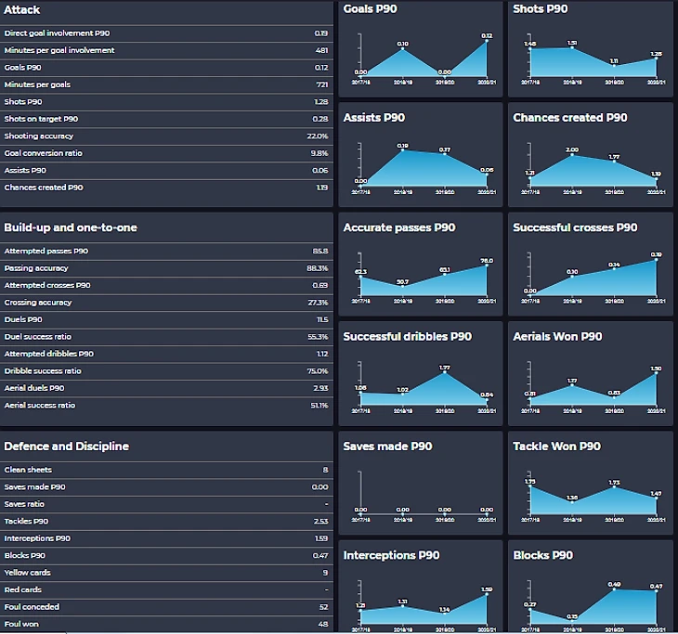Click the Tackle Won P90 chart title

click(x=556, y=446)
